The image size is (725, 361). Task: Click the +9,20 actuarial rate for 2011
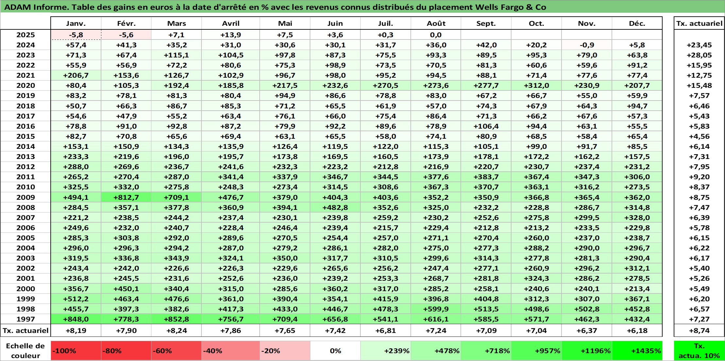tap(699, 177)
